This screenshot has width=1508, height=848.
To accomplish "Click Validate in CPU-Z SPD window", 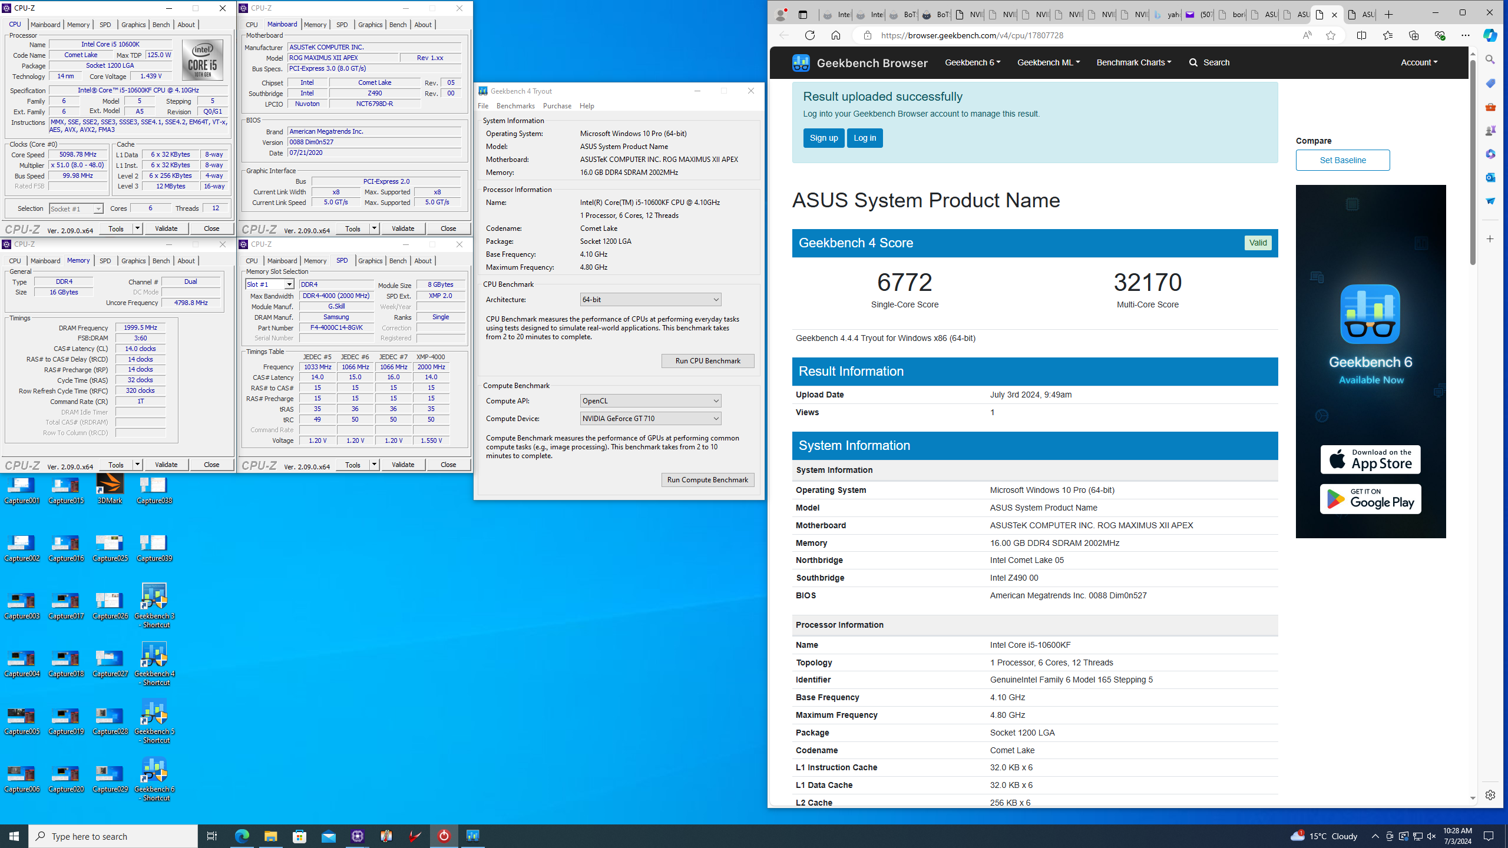I will 403,465.
